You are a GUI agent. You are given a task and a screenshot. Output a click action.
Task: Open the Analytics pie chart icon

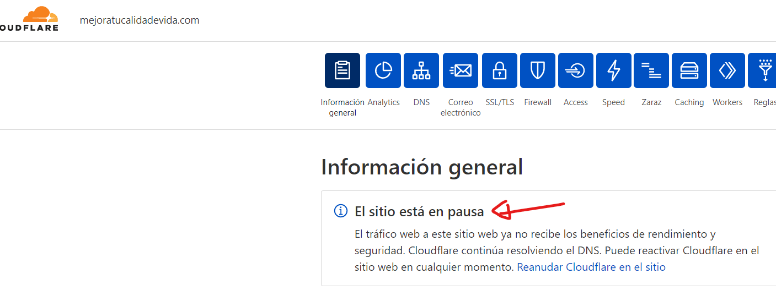(x=383, y=70)
